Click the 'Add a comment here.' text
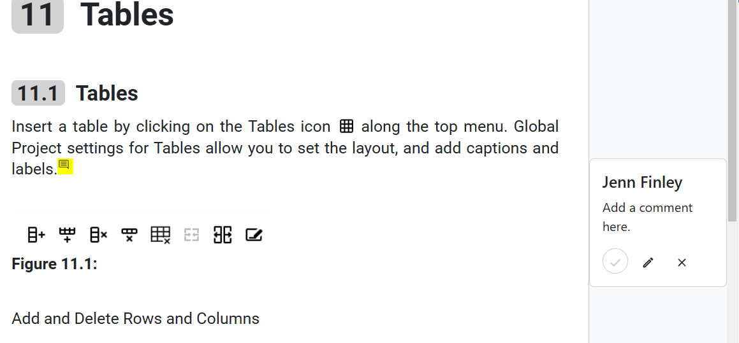Viewport: 739px width, 343px height. pyautogui.click(x=647, y=217)
